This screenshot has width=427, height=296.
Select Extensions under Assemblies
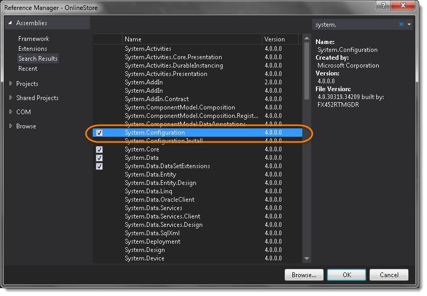click(x=32, y=49)
